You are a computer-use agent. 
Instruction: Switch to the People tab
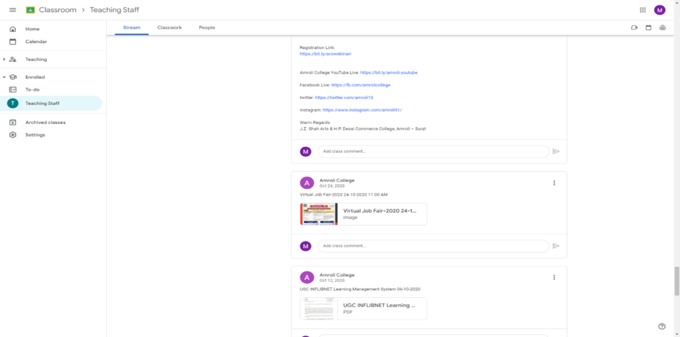click(207, 28)
